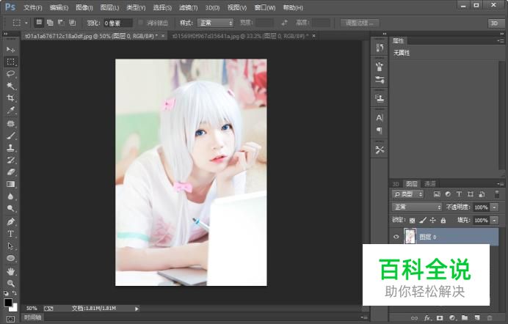The image size is (508, 324).
Task: Click the add layer mask icon
Action: [x=439, y=318]
